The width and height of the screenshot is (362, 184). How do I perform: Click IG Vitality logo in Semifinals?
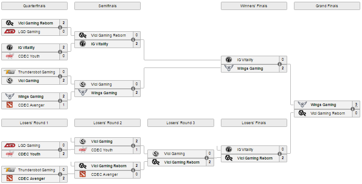point(83,44)
